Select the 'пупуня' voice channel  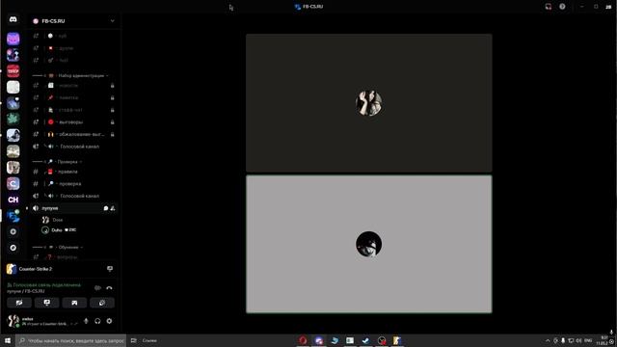[x=73, y=208]
